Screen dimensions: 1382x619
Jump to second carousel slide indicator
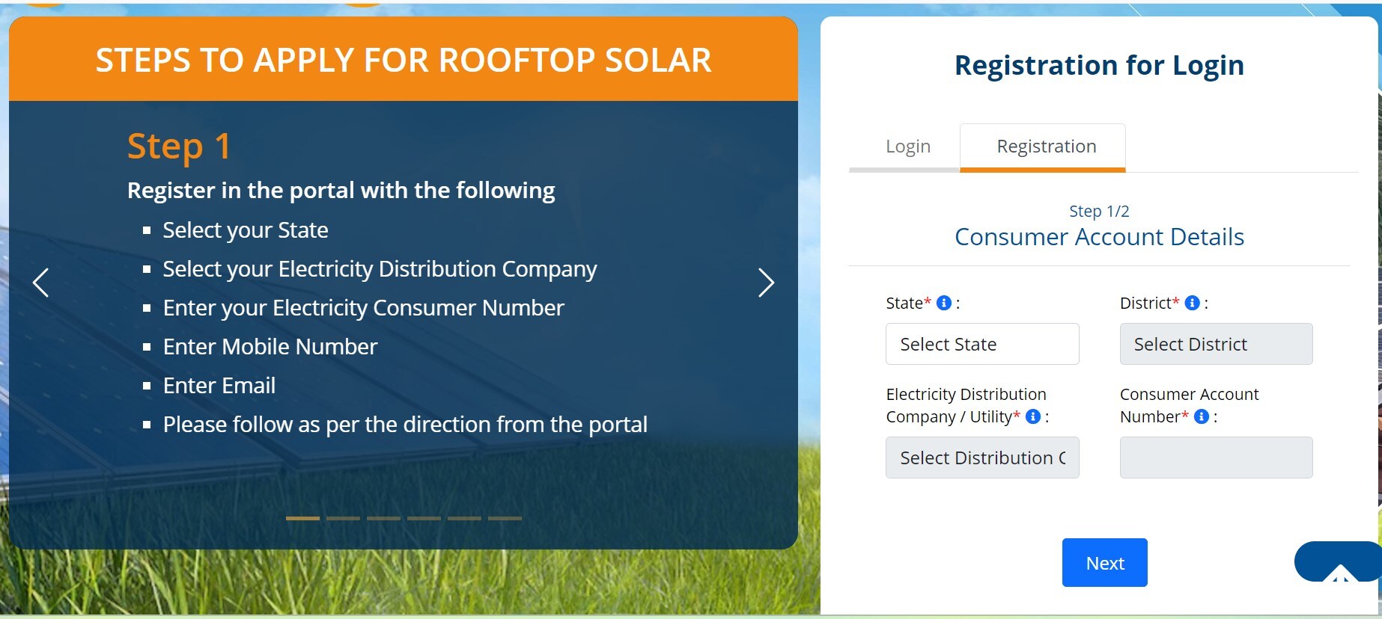343,518
